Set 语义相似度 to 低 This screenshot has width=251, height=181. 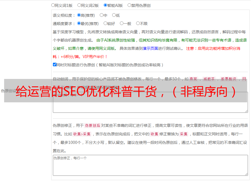point(114,15)
